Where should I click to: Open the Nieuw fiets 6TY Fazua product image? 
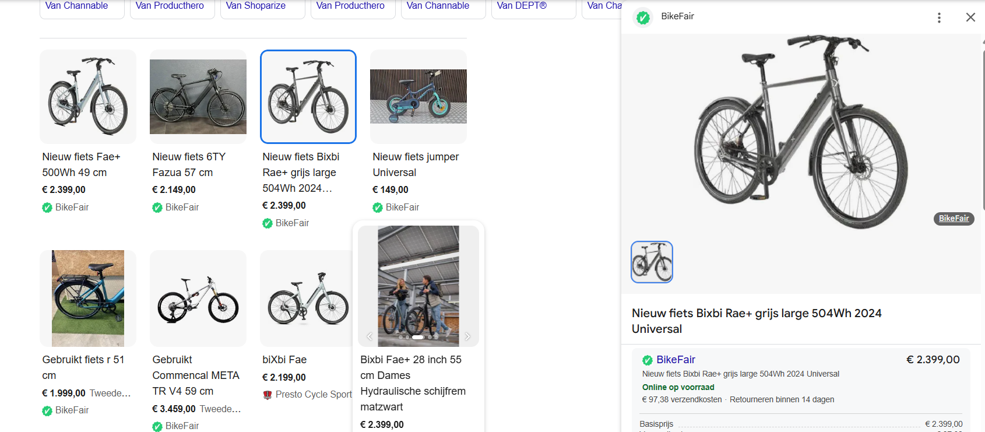pyautogui.click(x=198, y=97)
